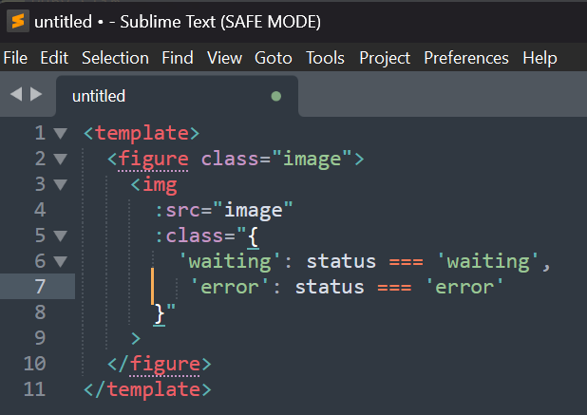The image size is (587, 415).
Task: Open the Selection menu
Action: (115, 58)
